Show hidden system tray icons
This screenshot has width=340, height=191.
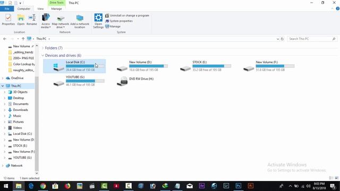point(290,186)
